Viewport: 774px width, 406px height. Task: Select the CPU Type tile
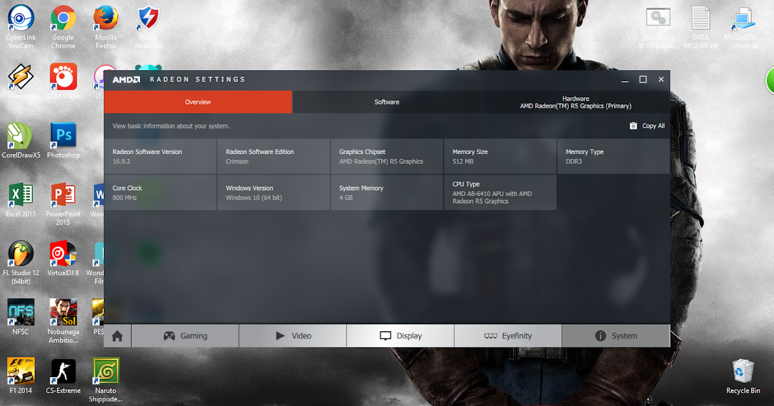pos(500,192)
